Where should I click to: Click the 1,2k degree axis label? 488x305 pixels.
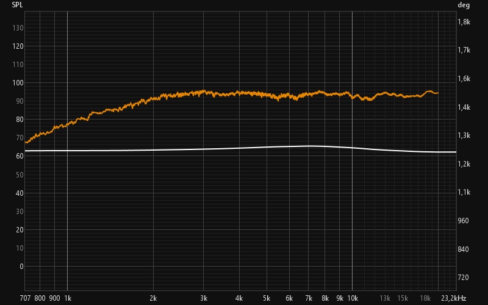point(464,164)
